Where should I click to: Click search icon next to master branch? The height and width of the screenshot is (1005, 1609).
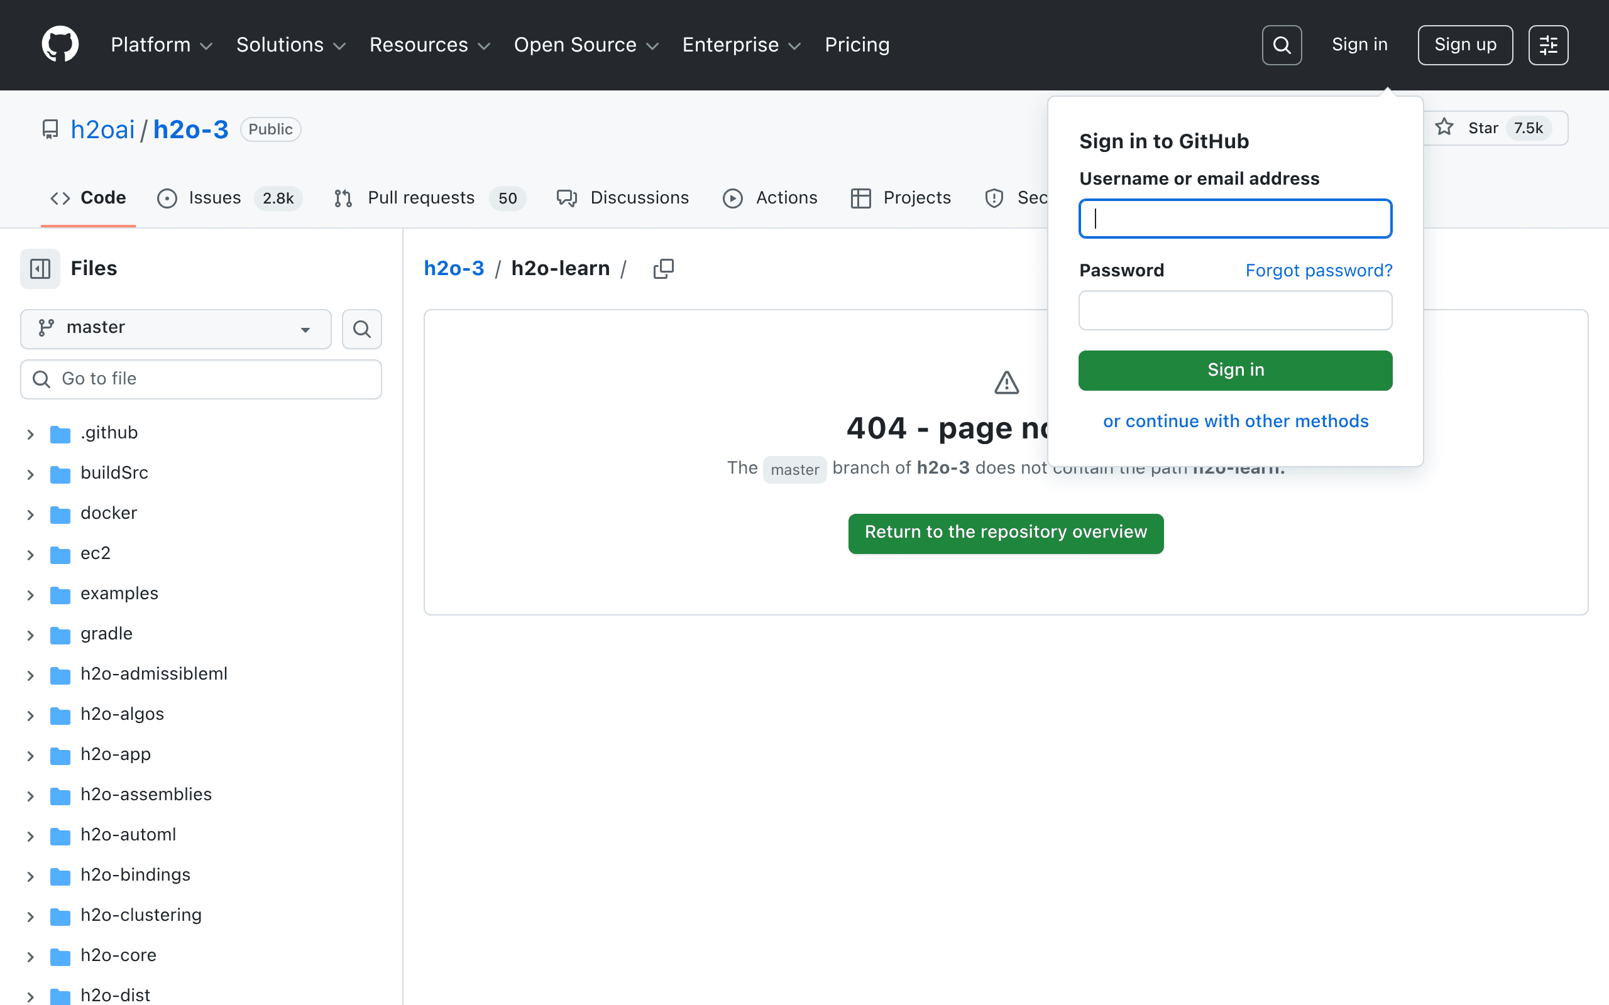[361, 329]
